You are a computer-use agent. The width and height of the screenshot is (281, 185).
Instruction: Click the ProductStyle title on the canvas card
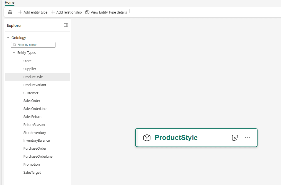[176, 138]
